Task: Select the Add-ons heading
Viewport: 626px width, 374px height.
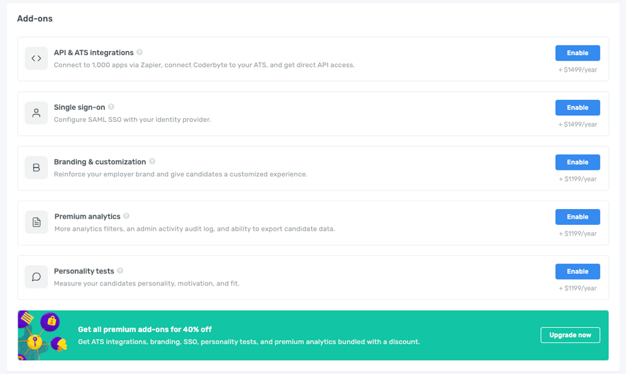Action: pos(35,19)
